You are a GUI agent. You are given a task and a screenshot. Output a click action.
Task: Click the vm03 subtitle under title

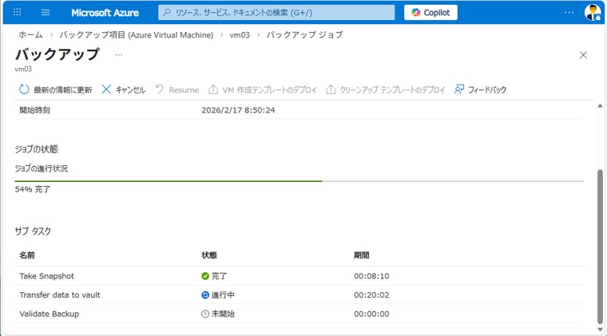coord(23,69)
